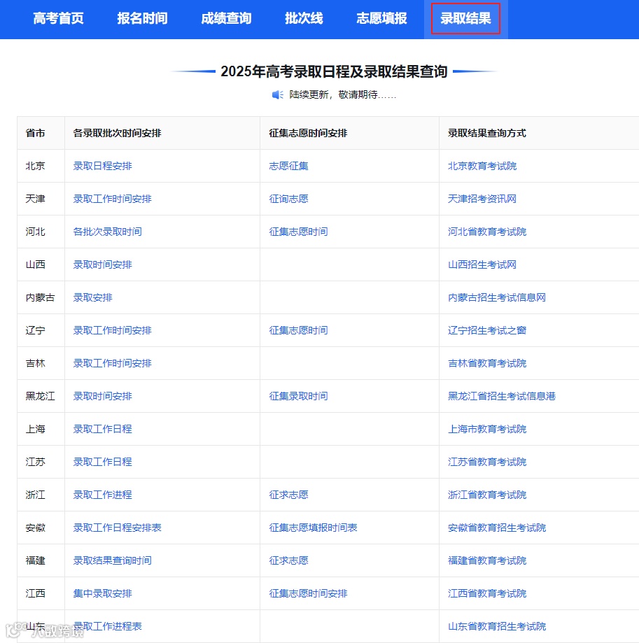This screenshot has width=639, height=643.
Task: Click the 2025年高考录取日程及录取结果查询 heading
Action: (334, 71)
